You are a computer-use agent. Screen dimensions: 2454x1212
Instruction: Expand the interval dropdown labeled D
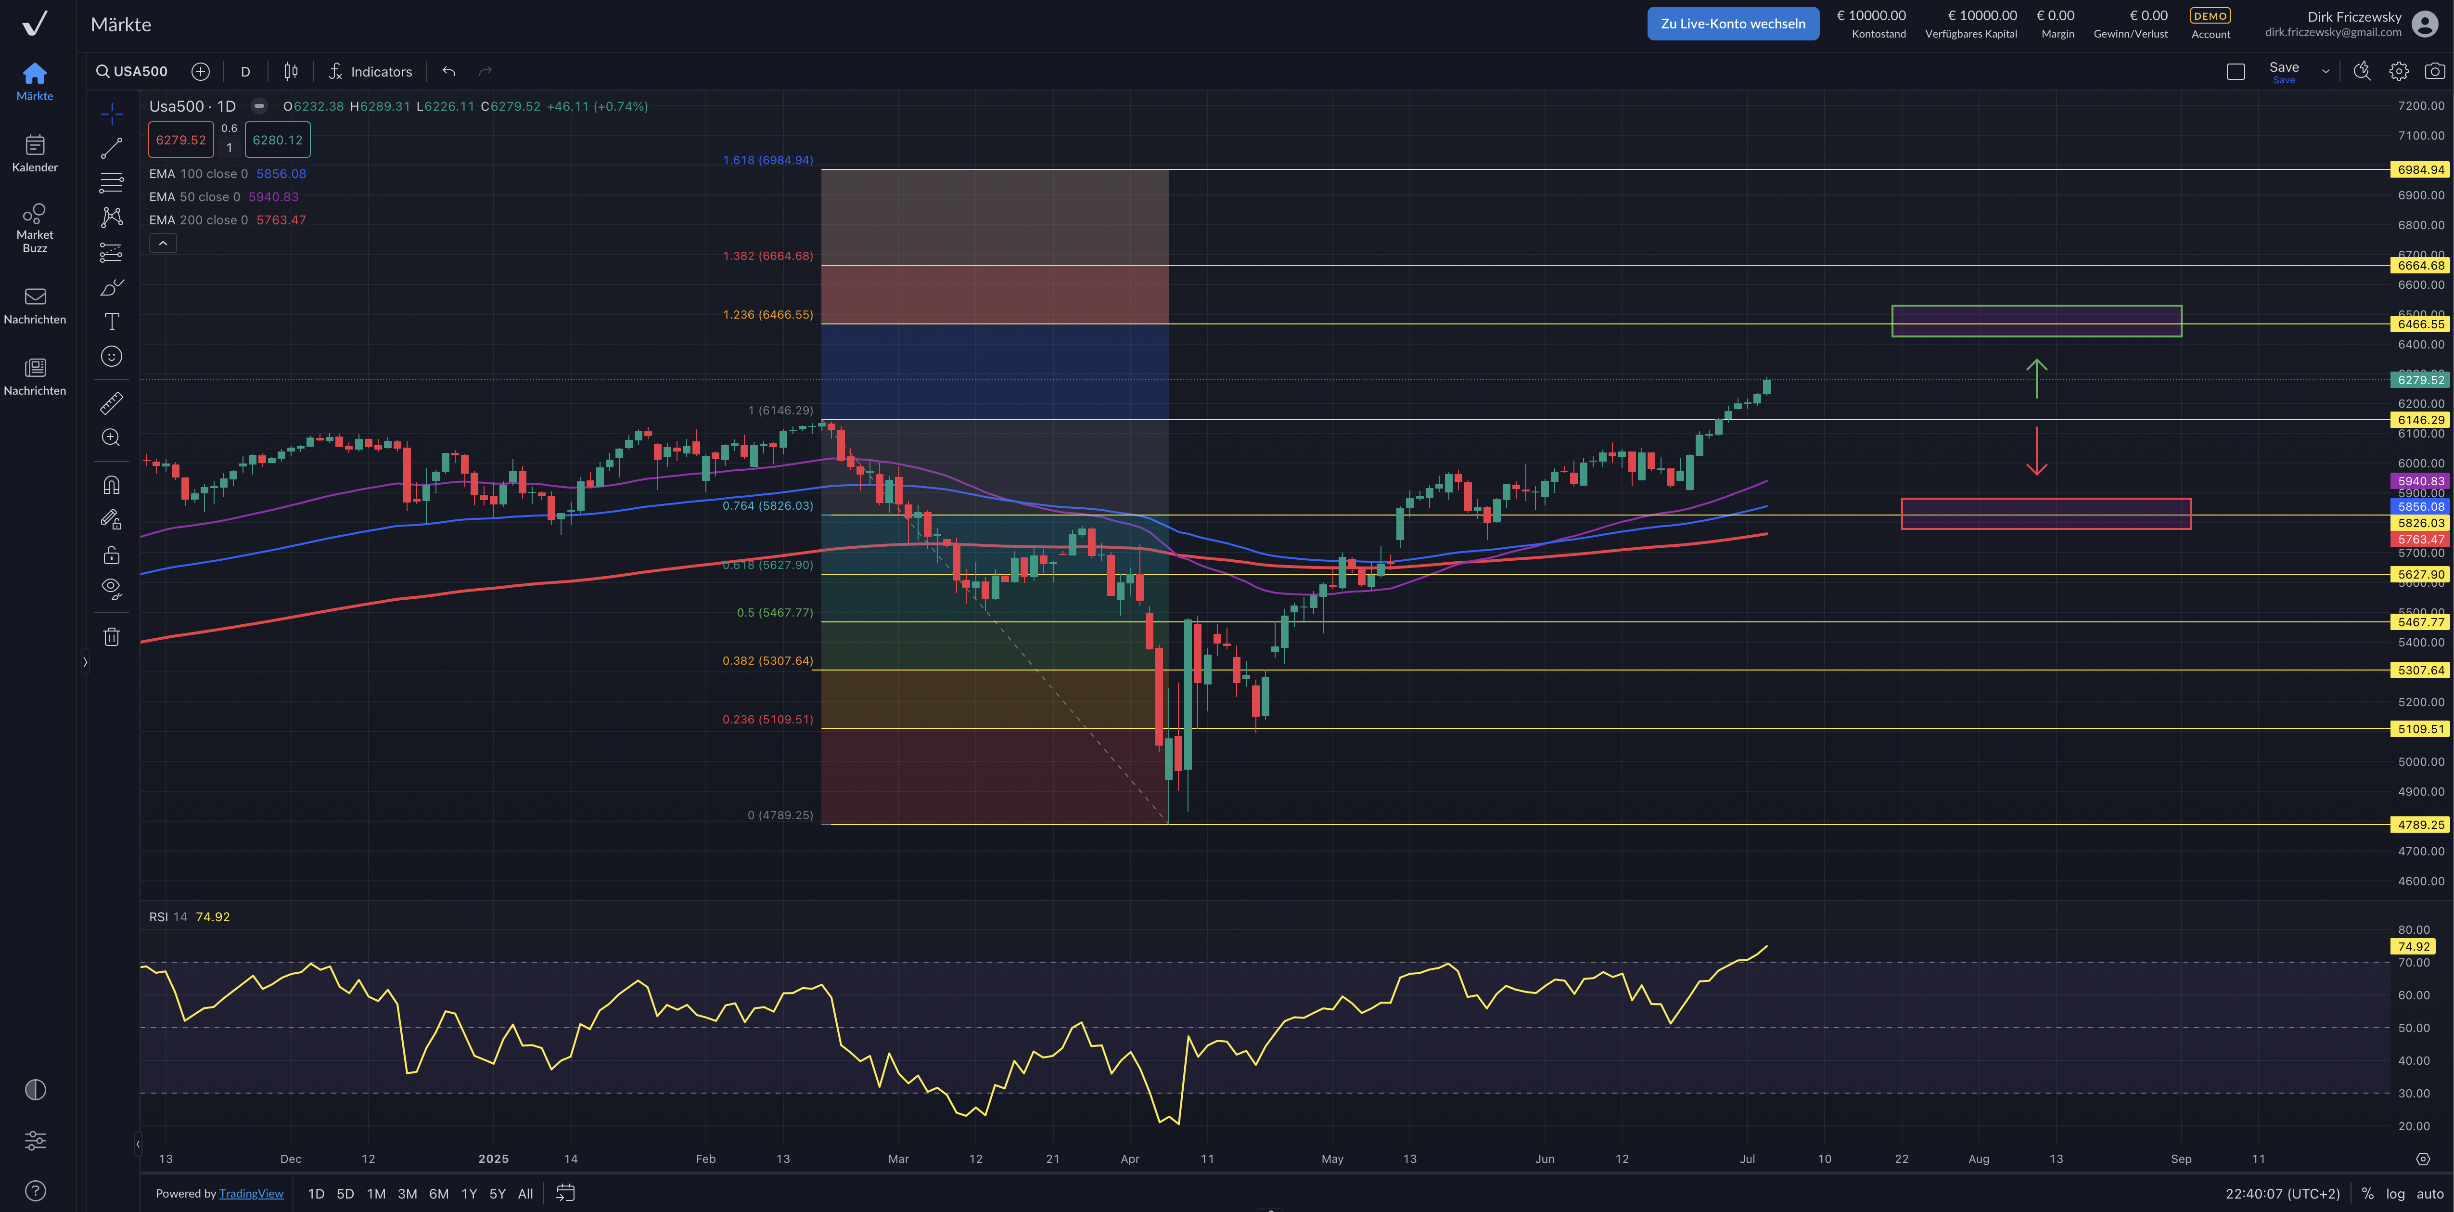pyautogui.click(x=246, y=71)
